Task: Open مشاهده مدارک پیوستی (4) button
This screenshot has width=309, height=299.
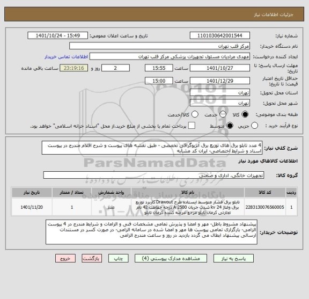Action: (x=171, y=258)
